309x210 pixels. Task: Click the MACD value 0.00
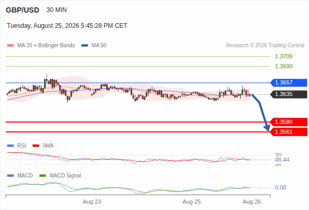click(x=280, y=187)
